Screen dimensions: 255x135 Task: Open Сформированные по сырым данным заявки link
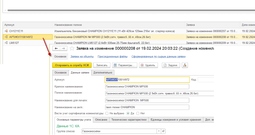pyautogui.click(x=159, y=56)
